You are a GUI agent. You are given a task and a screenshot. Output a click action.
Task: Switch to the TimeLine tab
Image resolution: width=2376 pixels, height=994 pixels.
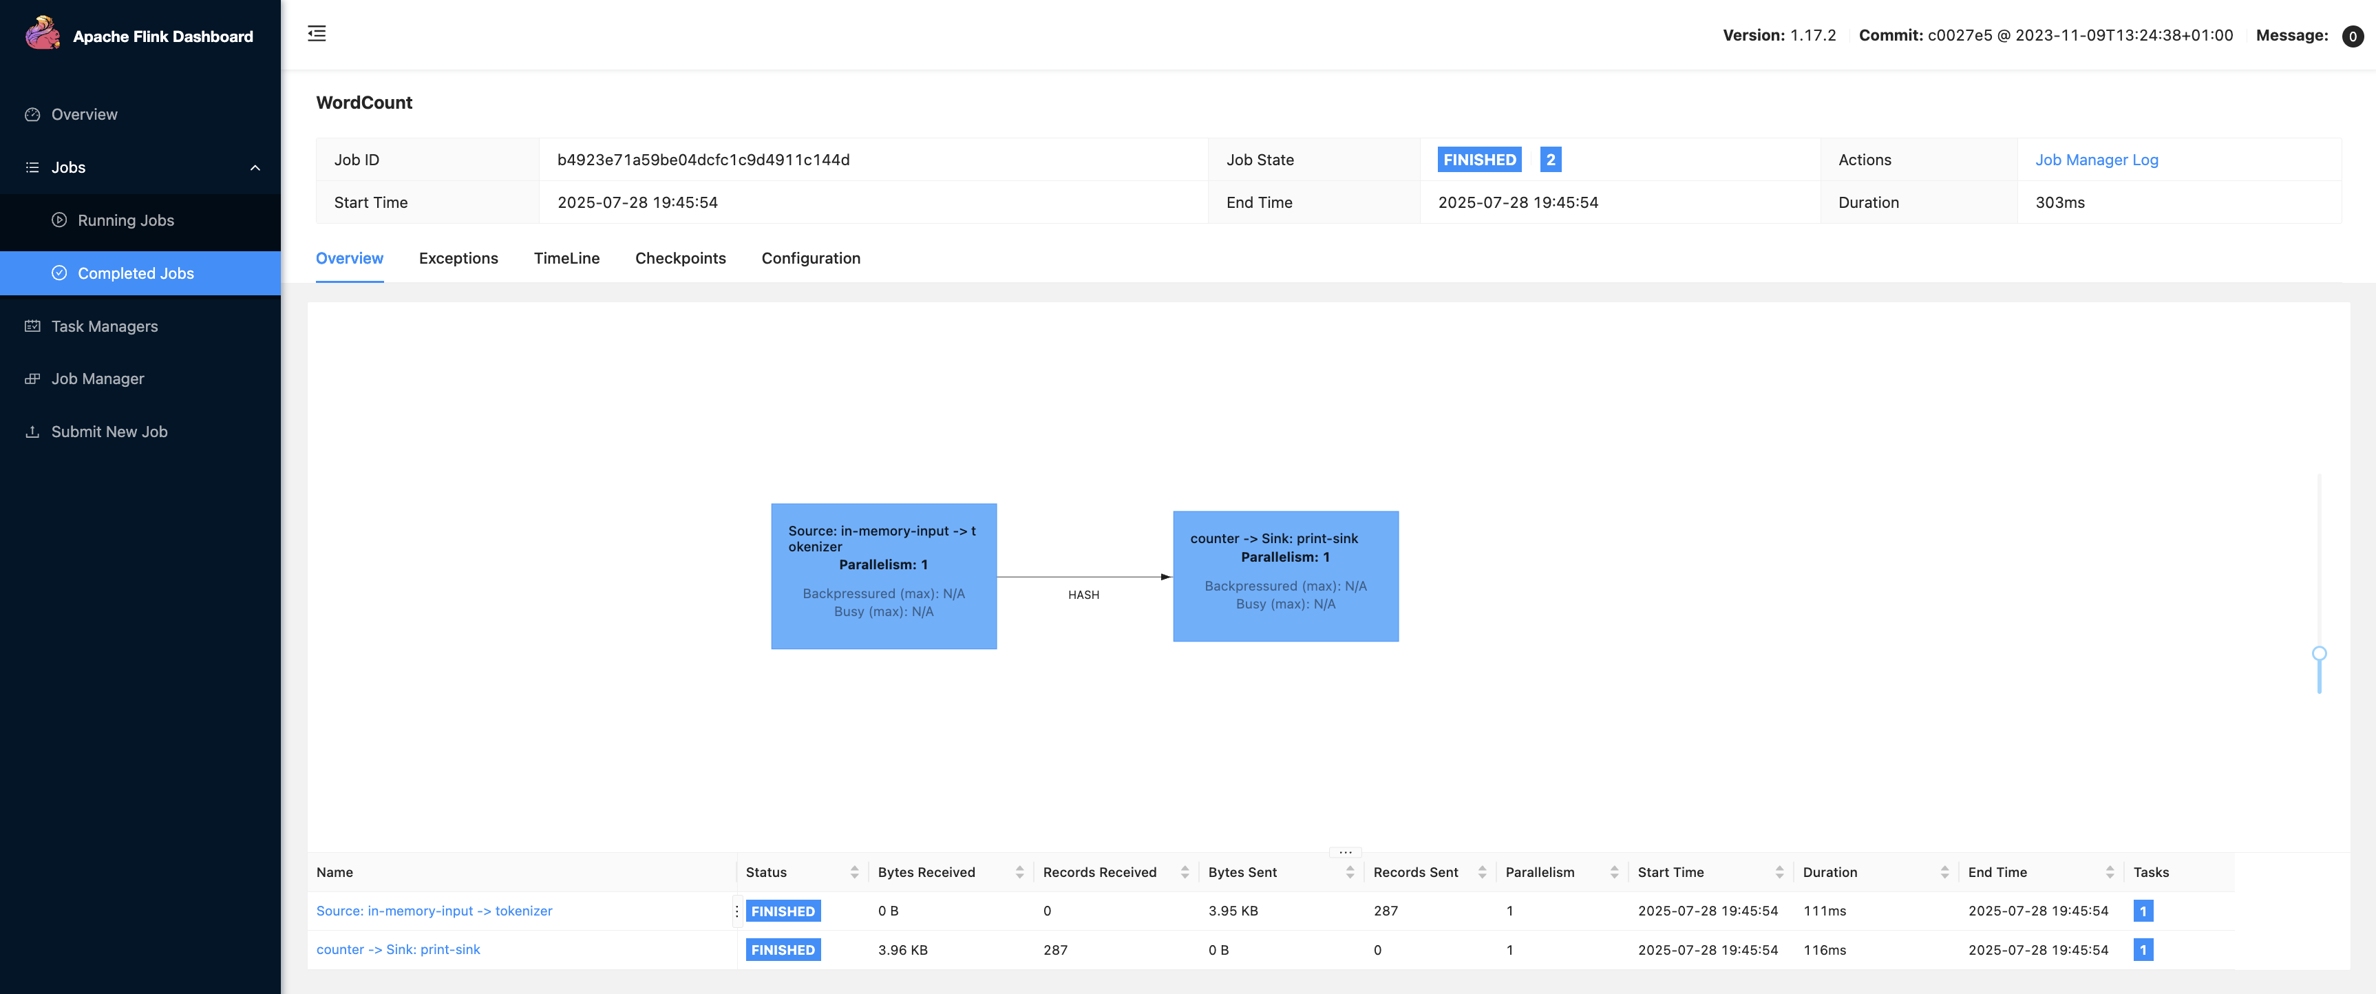[566, 258]
